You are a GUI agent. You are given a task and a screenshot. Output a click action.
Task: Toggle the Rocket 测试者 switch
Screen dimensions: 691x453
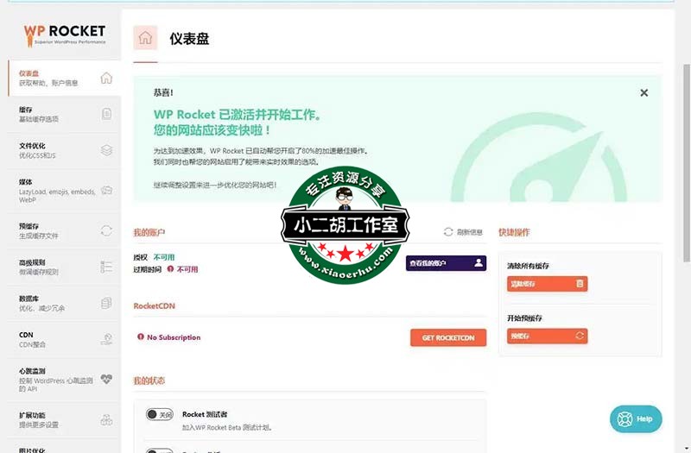point(160,415)
